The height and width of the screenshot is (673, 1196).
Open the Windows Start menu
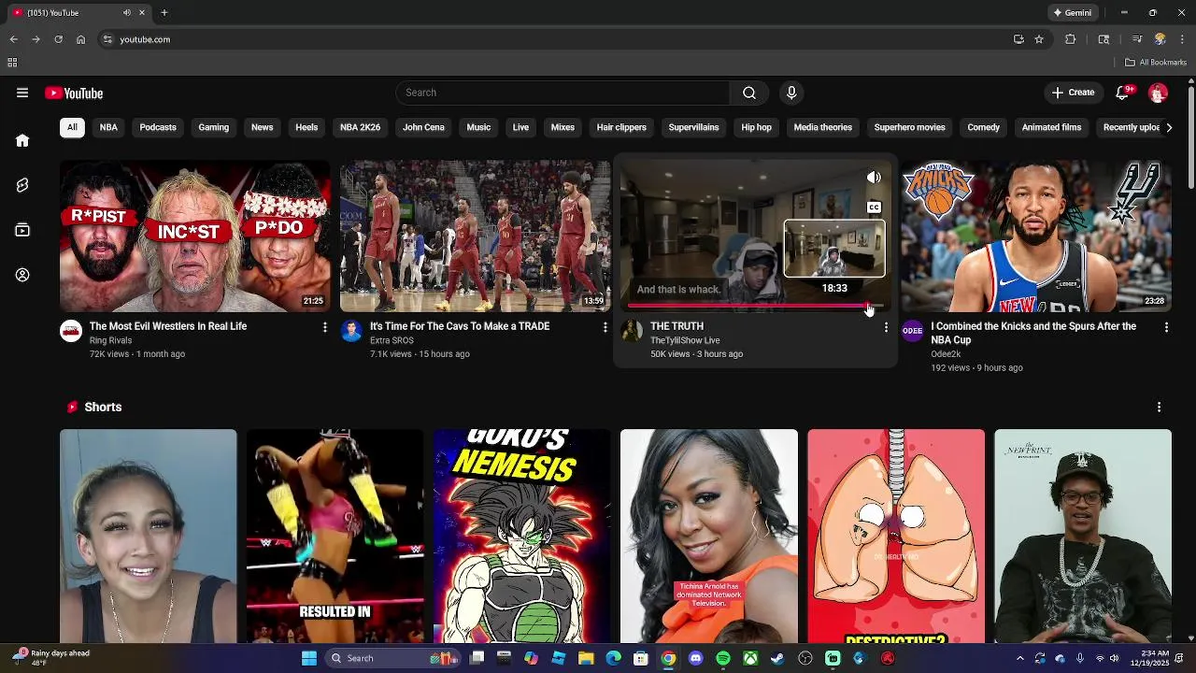[308, 658]
